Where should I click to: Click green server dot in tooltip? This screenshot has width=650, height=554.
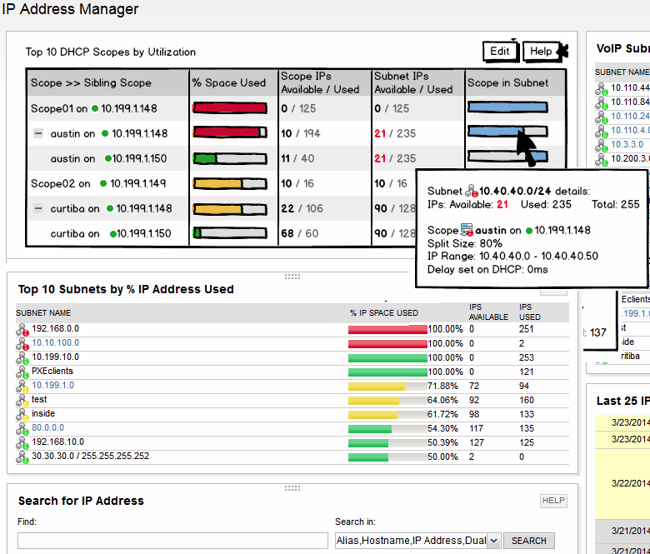(529, 231)
